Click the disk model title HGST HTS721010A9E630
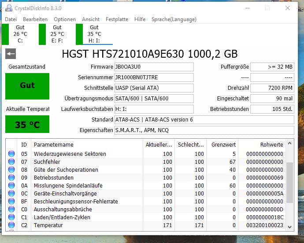 tap(150, 54)
